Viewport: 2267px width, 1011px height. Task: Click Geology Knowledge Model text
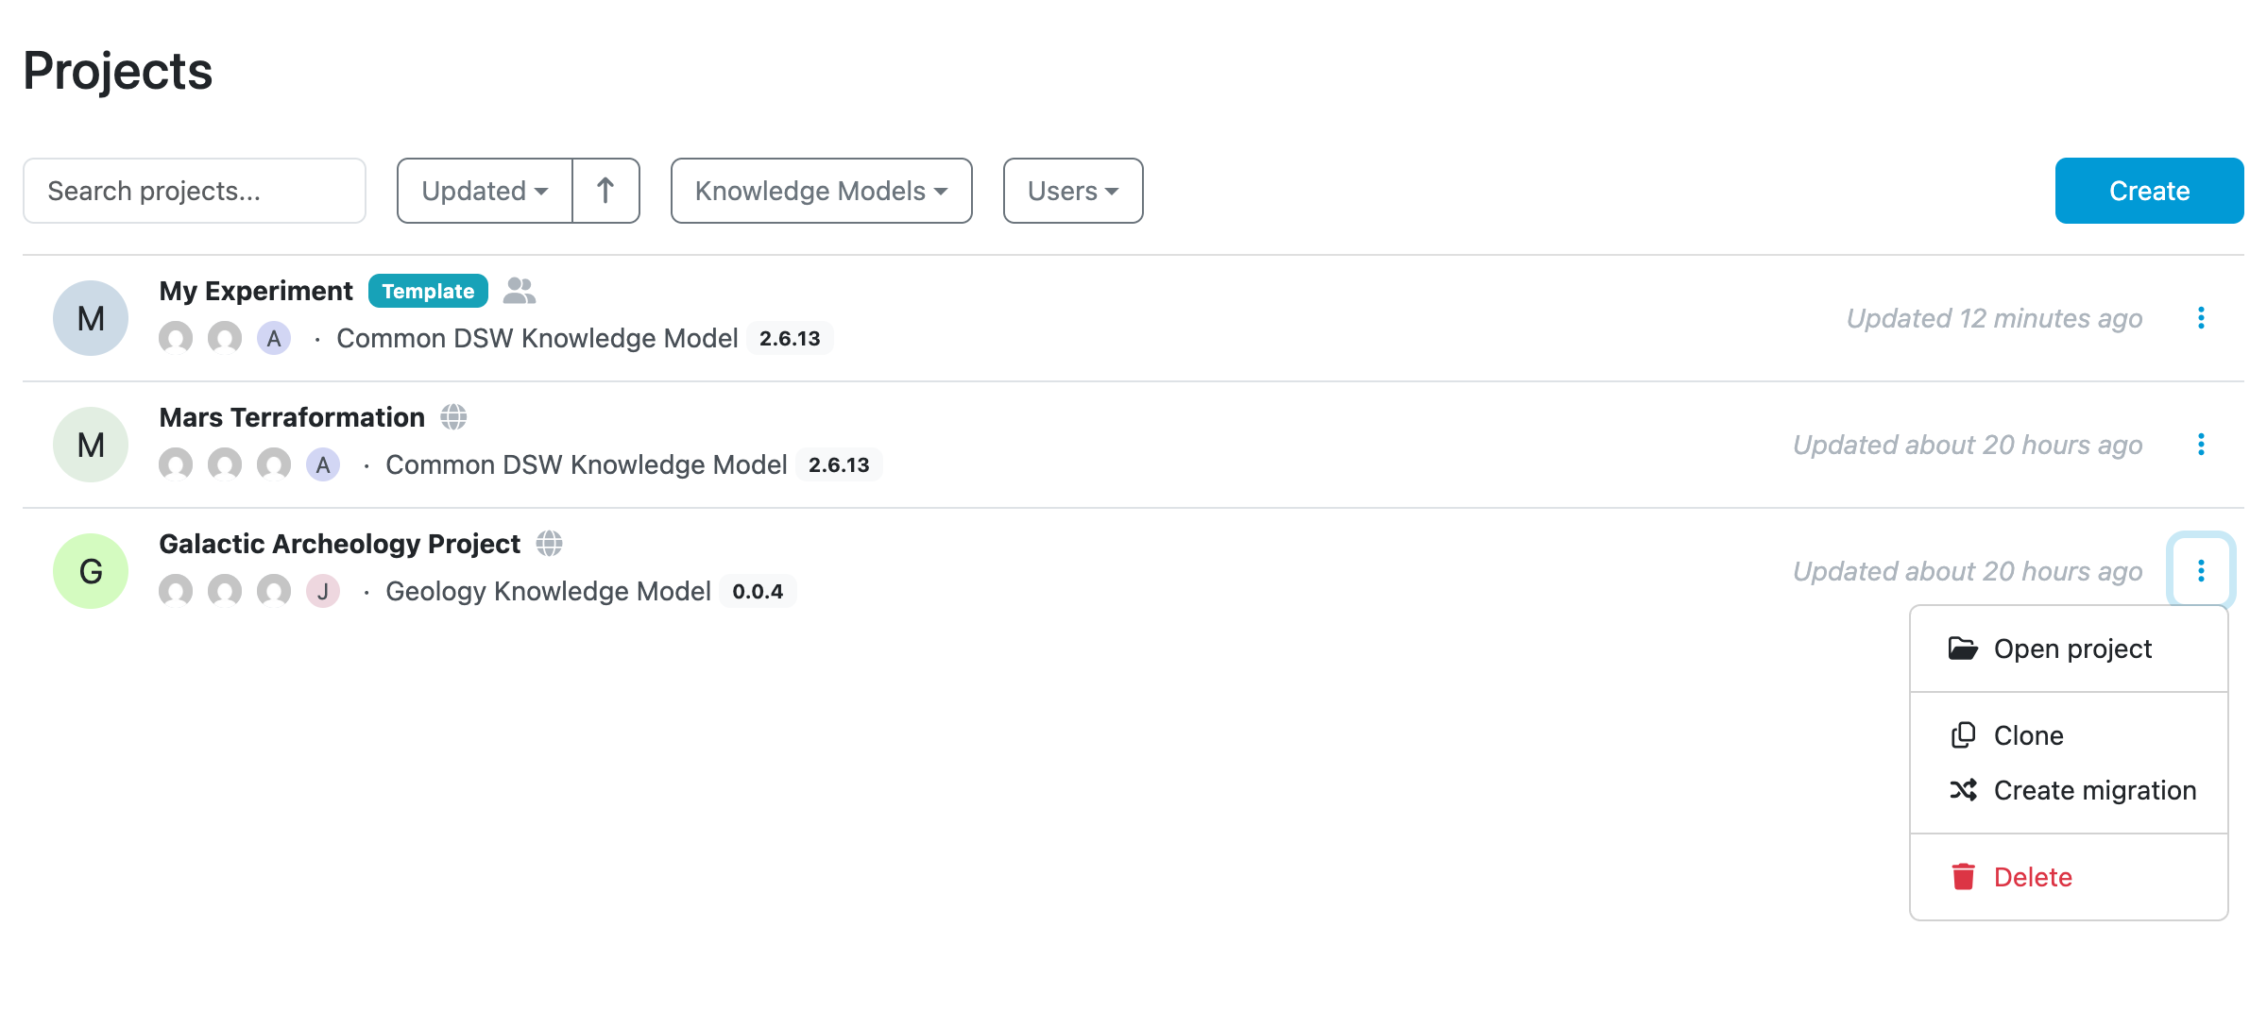548,591
